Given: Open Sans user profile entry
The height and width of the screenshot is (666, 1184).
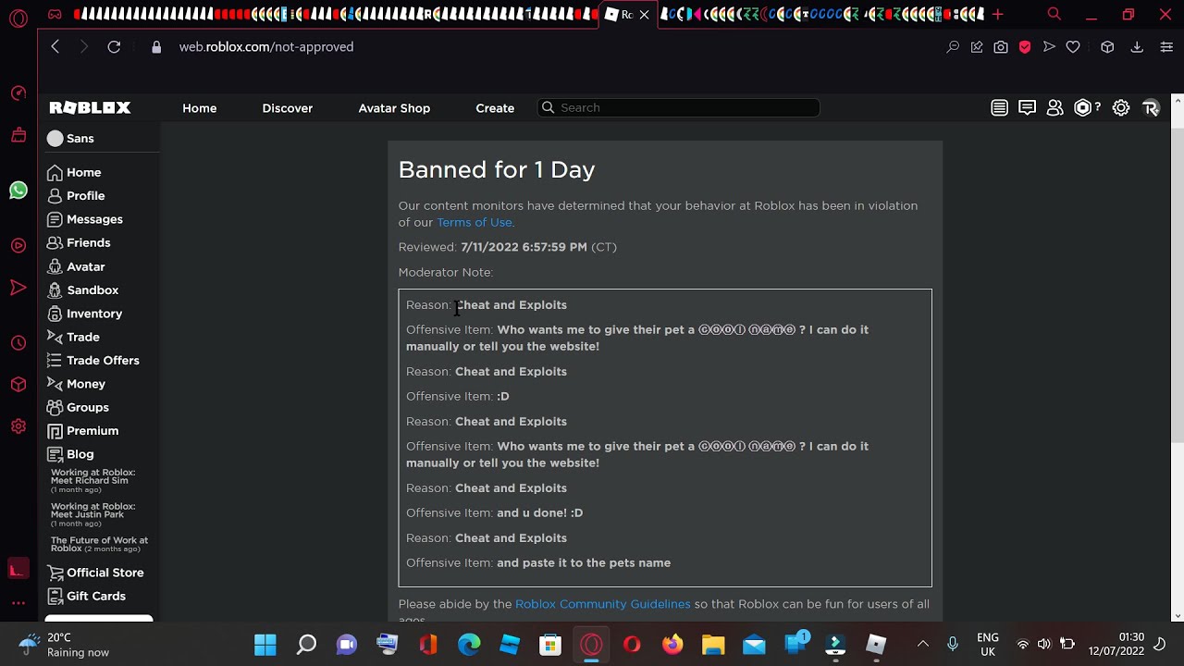Looking at the screenshot, I should click(x=71, y=138).
